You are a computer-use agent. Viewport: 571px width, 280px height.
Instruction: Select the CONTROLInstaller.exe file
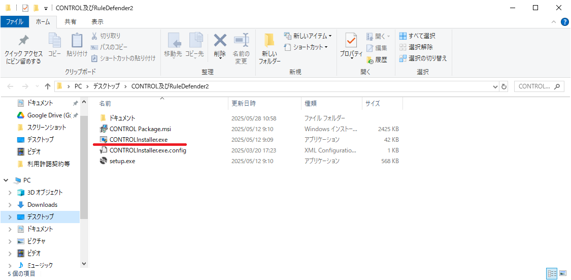(x=138, y=139)
